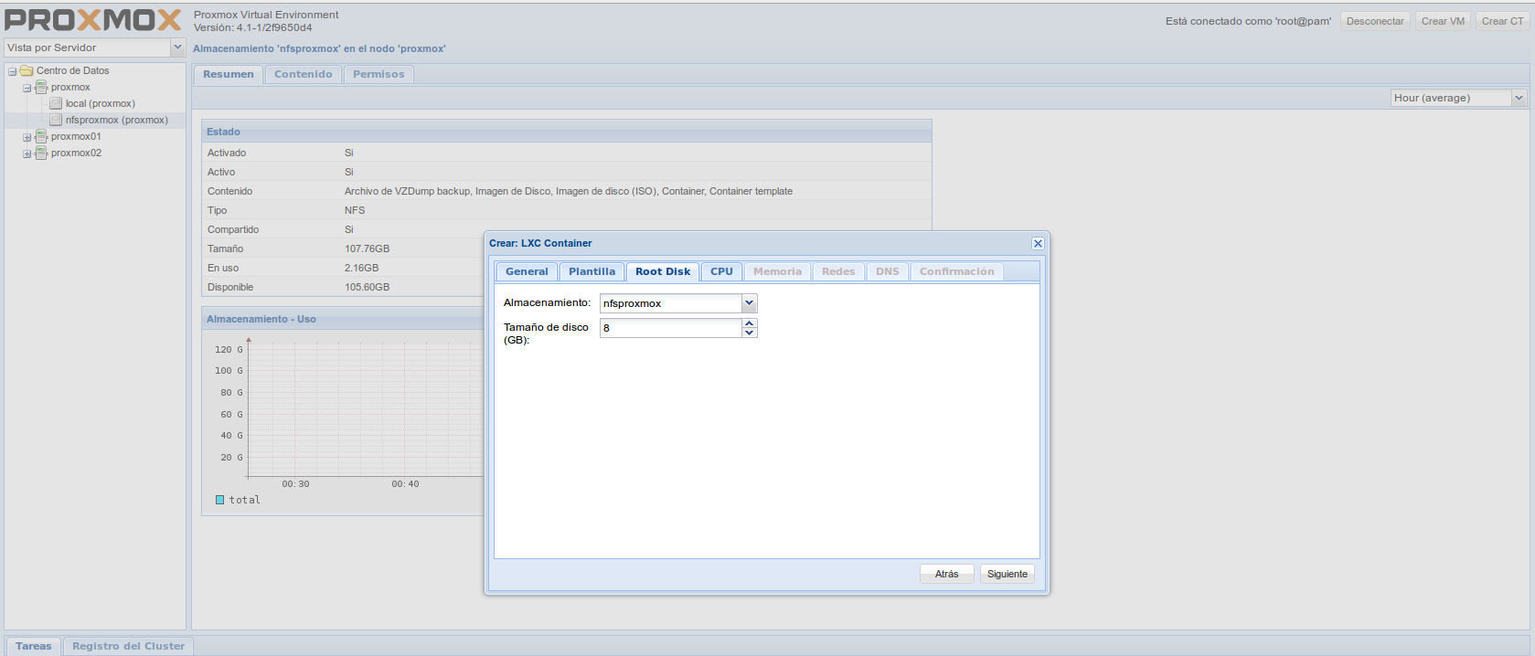This screenshot has width=1535, height=656.
Task: Click the proxmox01 node server icon
Action: (x=41, y=137)
